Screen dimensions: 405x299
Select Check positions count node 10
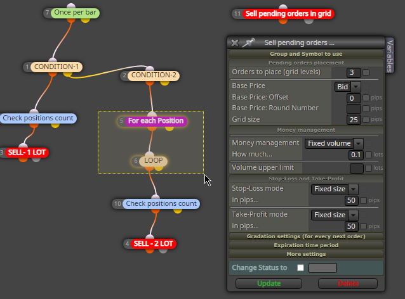(x=161, y=203)
